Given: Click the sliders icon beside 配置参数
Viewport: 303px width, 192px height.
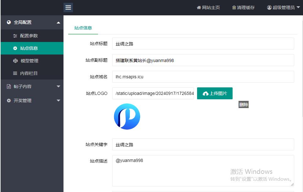Looking at the screenshot, I should [15, 36].
